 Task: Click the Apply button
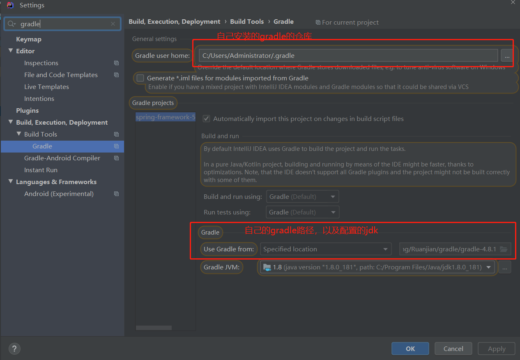[497, 349]
